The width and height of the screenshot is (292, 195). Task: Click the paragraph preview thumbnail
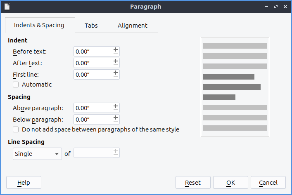(x=235, y=87)
